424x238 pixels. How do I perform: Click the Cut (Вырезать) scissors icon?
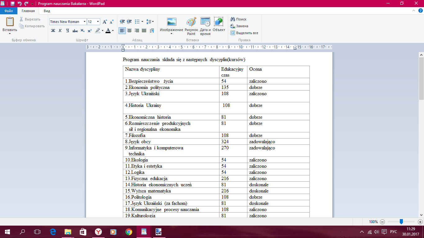(21, 19)
